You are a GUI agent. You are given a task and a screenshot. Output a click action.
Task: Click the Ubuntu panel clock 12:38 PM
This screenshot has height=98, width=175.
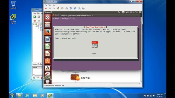click(134, 12)
